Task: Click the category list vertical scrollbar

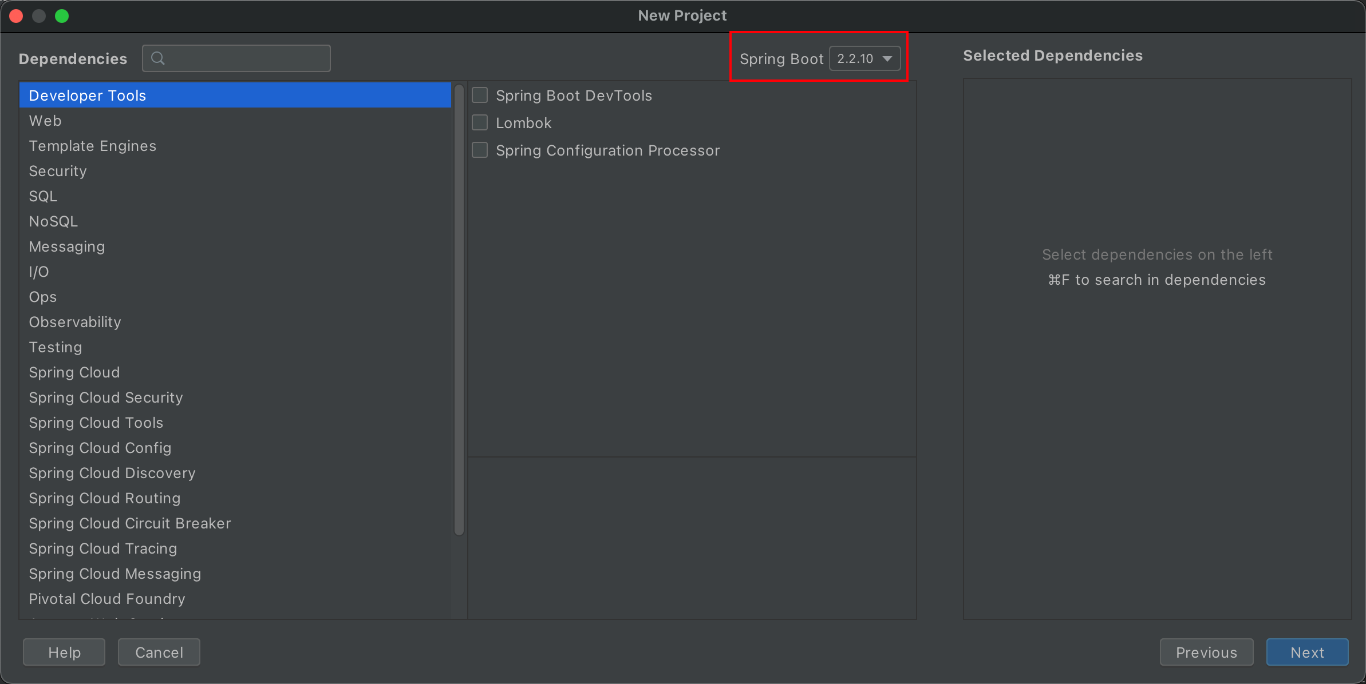Action: pyautogui.click(x=459, y=309)
